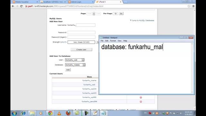
Task: Click page number 1 in pagination
Action: coord(94,14)
